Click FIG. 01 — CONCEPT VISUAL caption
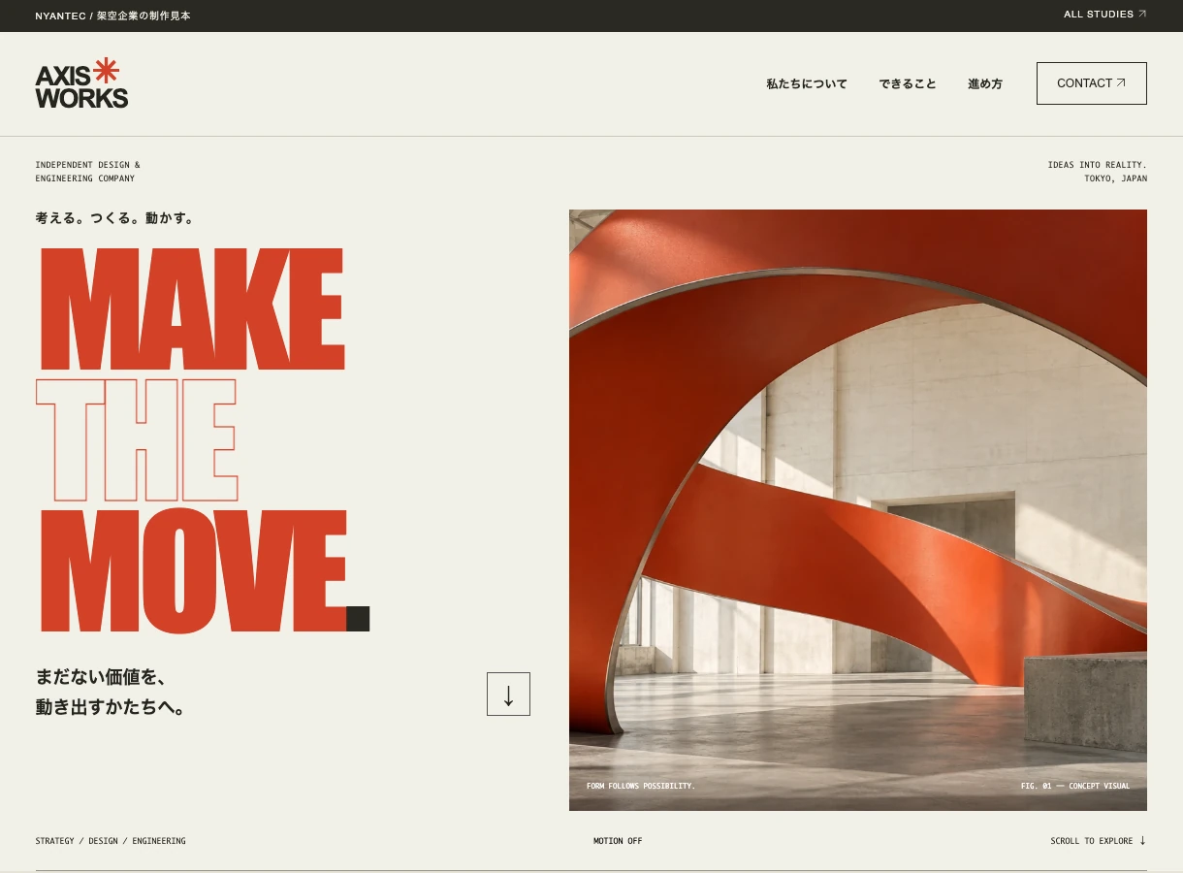 pyautogui.click(x=1075, y=786)
